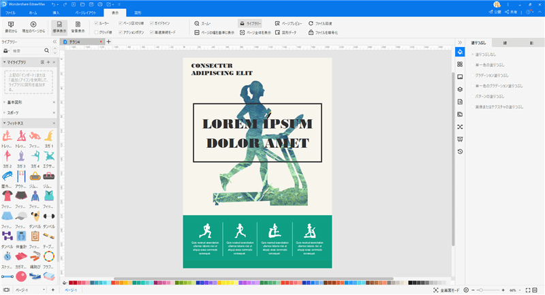Open the History icon in right sidebar
The image size is (545, 295).
(x=461, y=151)
